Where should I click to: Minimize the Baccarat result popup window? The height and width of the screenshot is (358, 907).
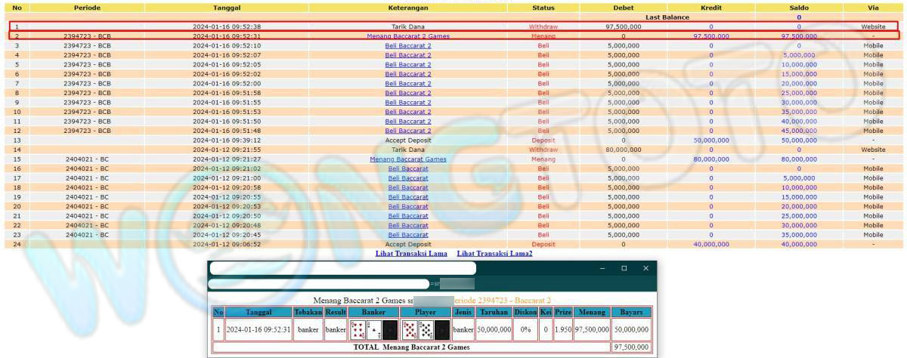[602, 268]
